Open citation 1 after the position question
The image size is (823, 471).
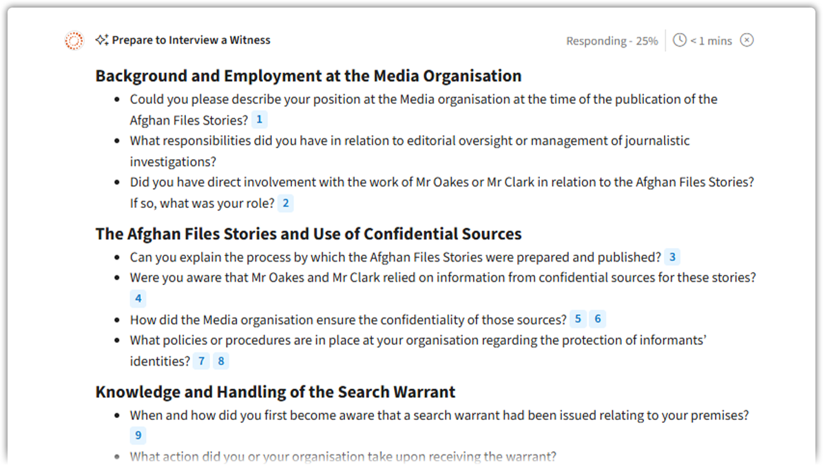tap(259, 119)
